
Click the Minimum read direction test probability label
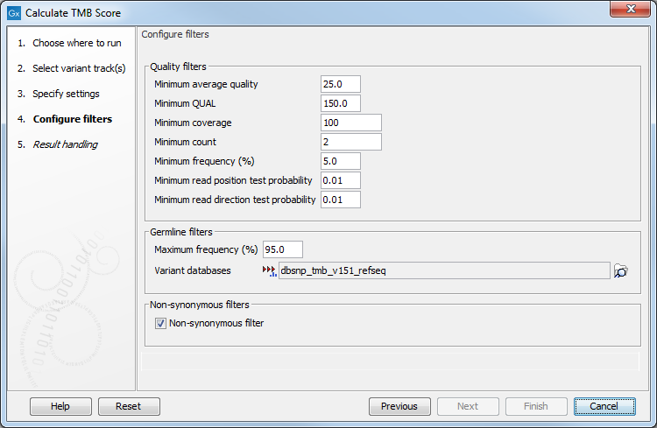point(235,200)
